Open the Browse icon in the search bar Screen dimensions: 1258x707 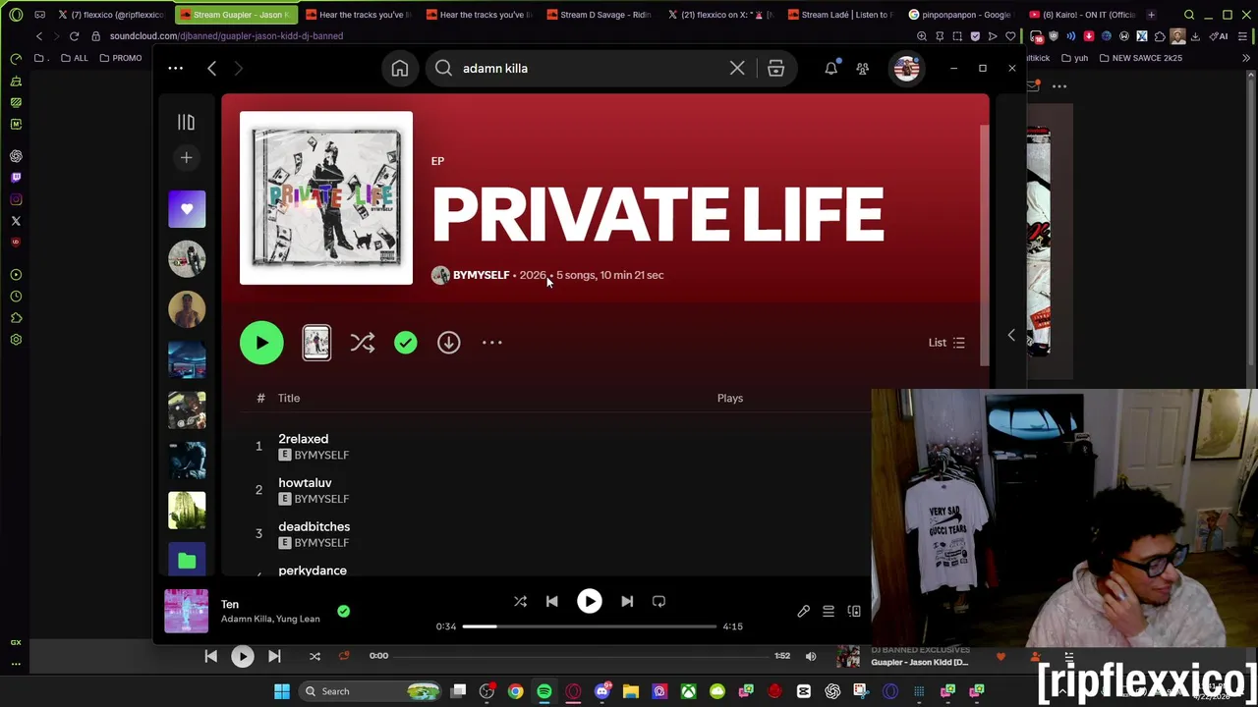(x=775, y=69)
